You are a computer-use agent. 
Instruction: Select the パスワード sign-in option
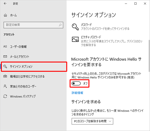[x=100, y=27]
